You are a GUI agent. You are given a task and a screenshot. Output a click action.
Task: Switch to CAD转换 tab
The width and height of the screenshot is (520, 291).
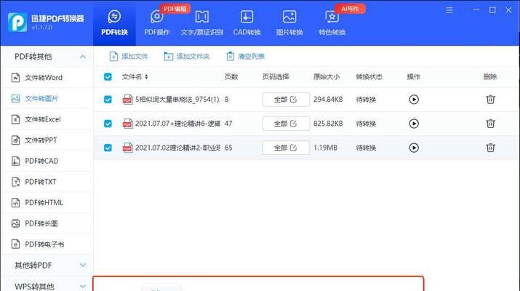click(247, 23)
